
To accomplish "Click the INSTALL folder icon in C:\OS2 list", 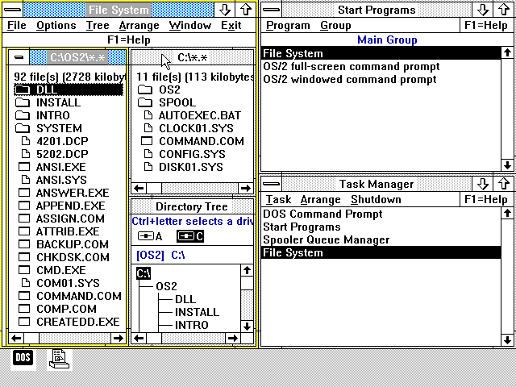I will point(23,102).
